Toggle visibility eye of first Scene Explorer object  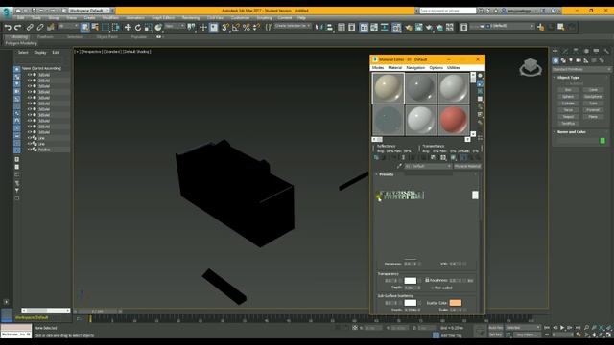point(30,75)
